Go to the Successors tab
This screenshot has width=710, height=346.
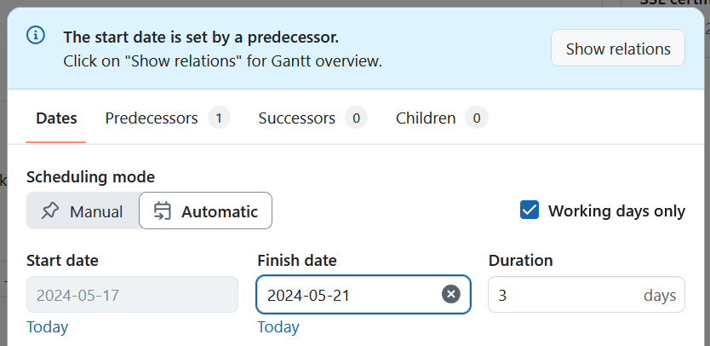(296, 118)
